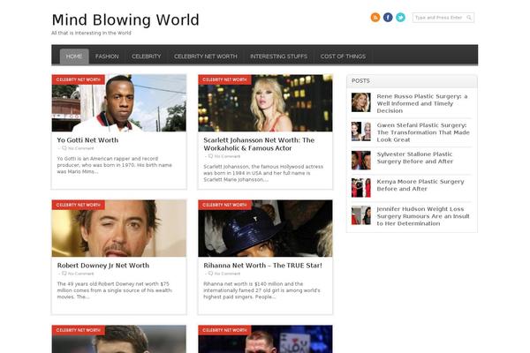Click the Gwen Stefani sidebar thumbnail
This screenshot has width=530, height=353.
361,131
